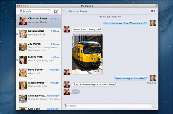This screenshot has height=114, width=173.
Task: Click the compose new message icon
Action: 56,12
